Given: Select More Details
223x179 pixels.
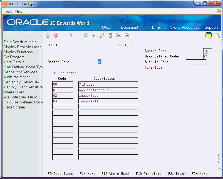Looking at the screenshot, I should (14, 62).
